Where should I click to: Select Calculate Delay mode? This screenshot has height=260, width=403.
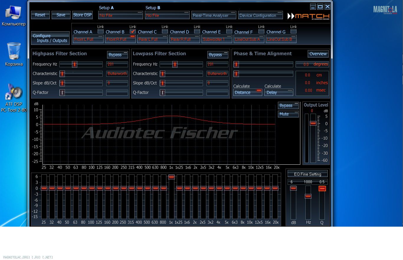tap(279, 92)
